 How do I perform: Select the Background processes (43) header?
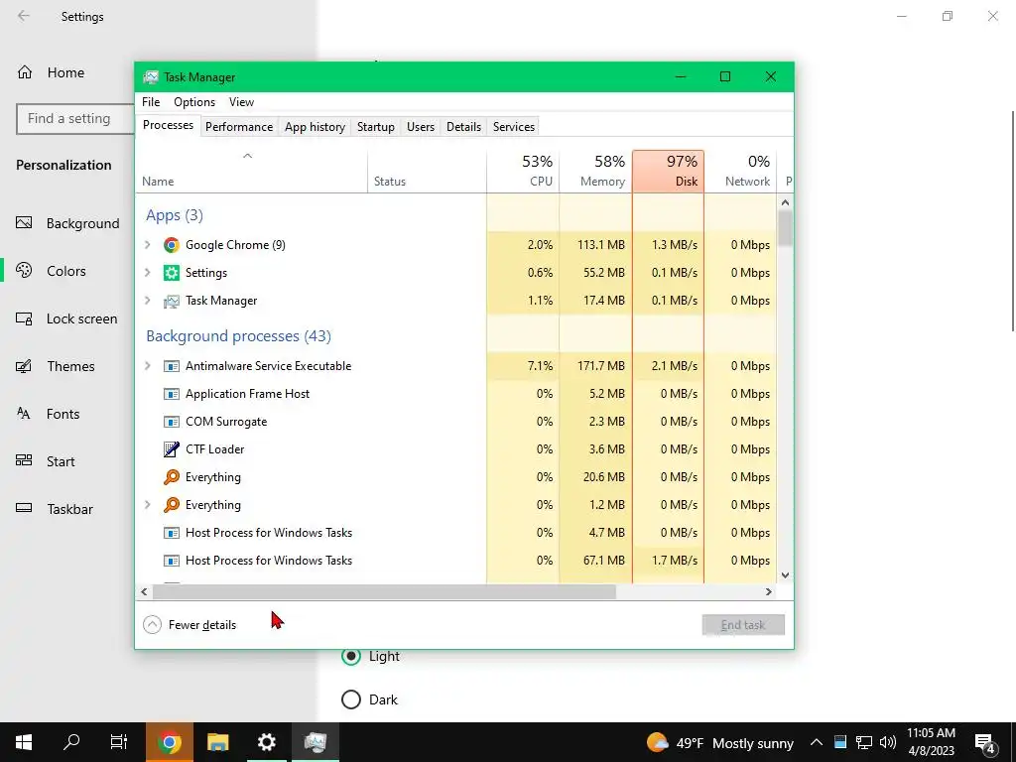tap(238, 336)
